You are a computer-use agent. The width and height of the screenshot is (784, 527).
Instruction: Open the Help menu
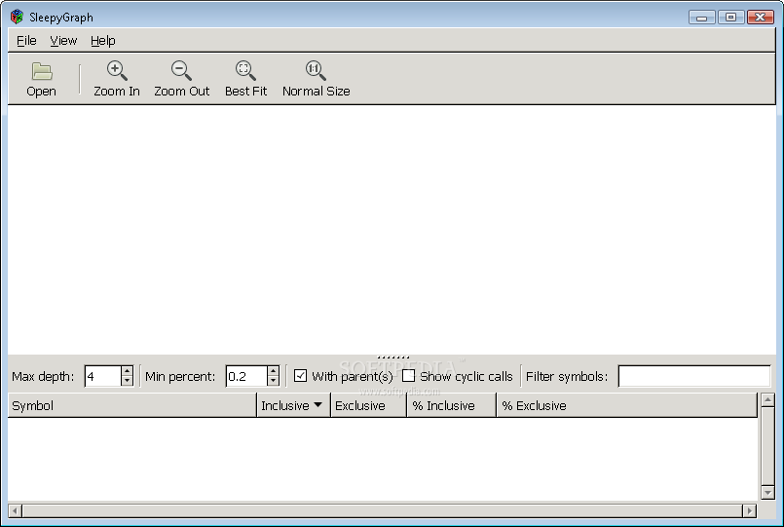(103, 41)
